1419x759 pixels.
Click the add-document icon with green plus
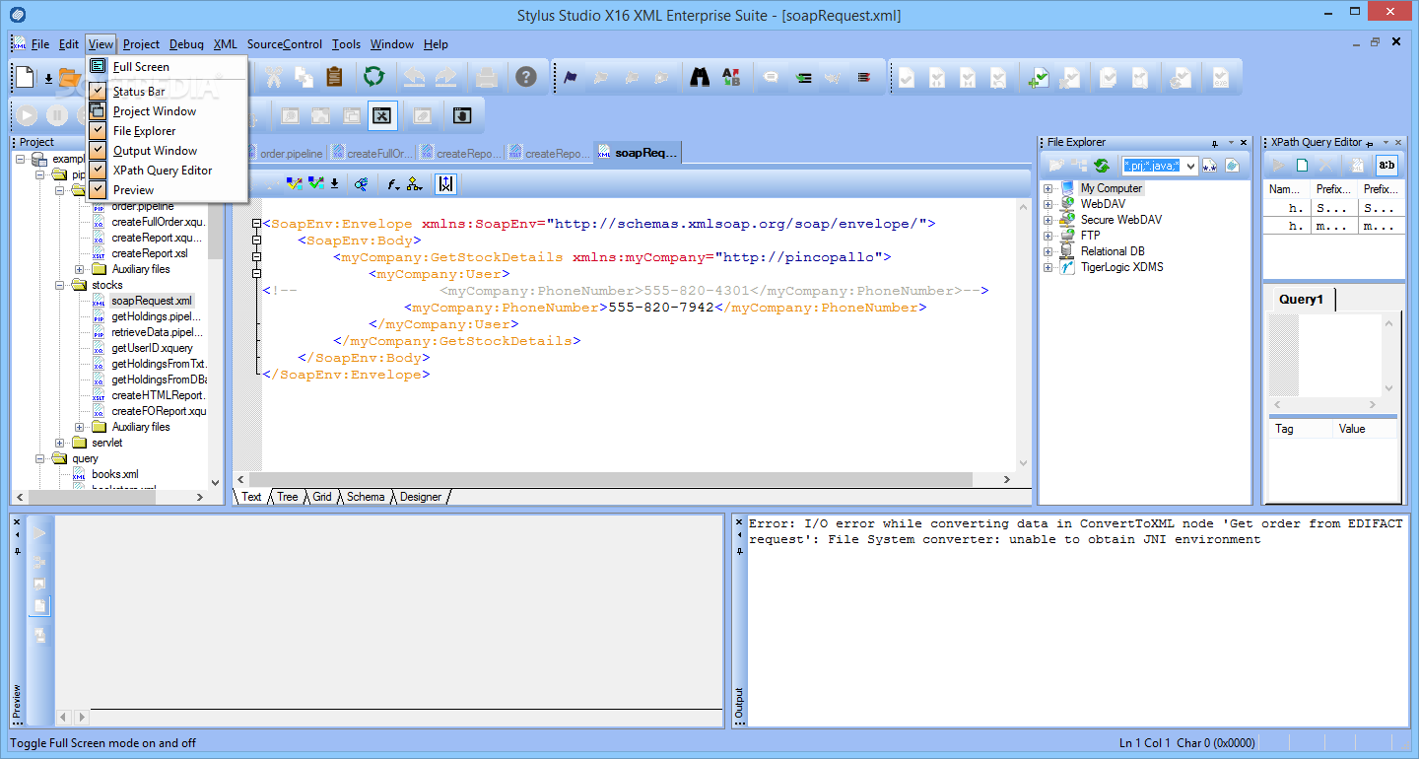tap(1038, 77)
